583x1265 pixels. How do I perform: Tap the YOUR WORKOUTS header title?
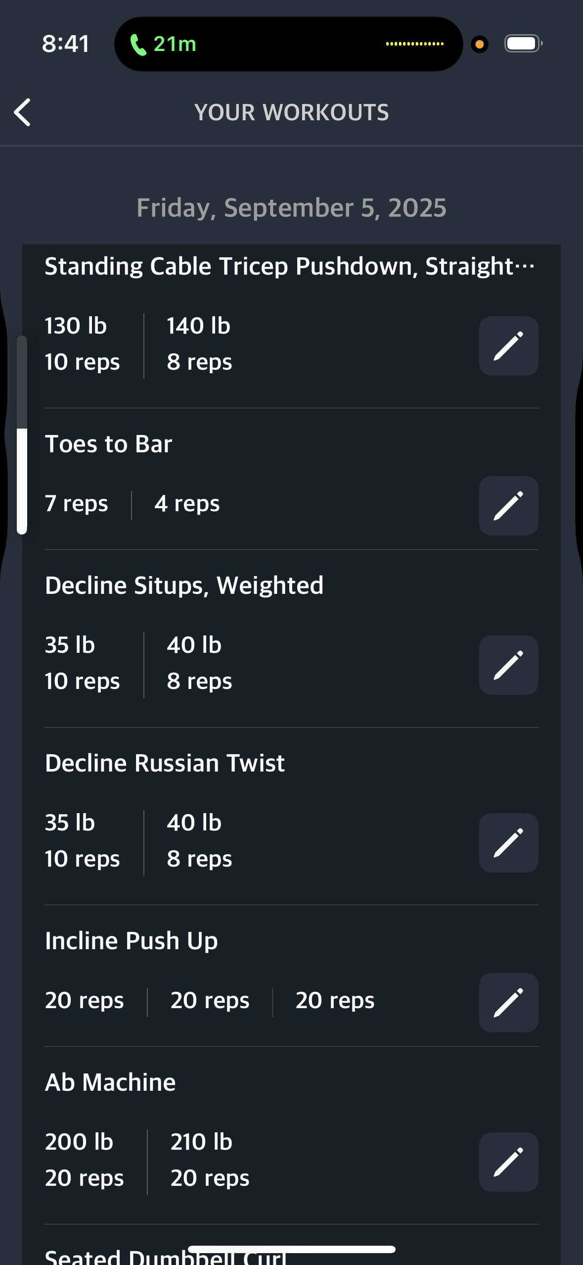pos(291,112)
